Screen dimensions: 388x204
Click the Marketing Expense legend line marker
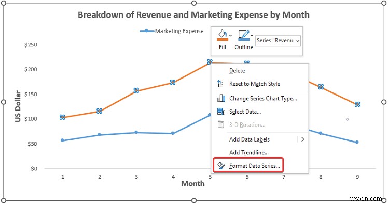click(x=146, y=31)
